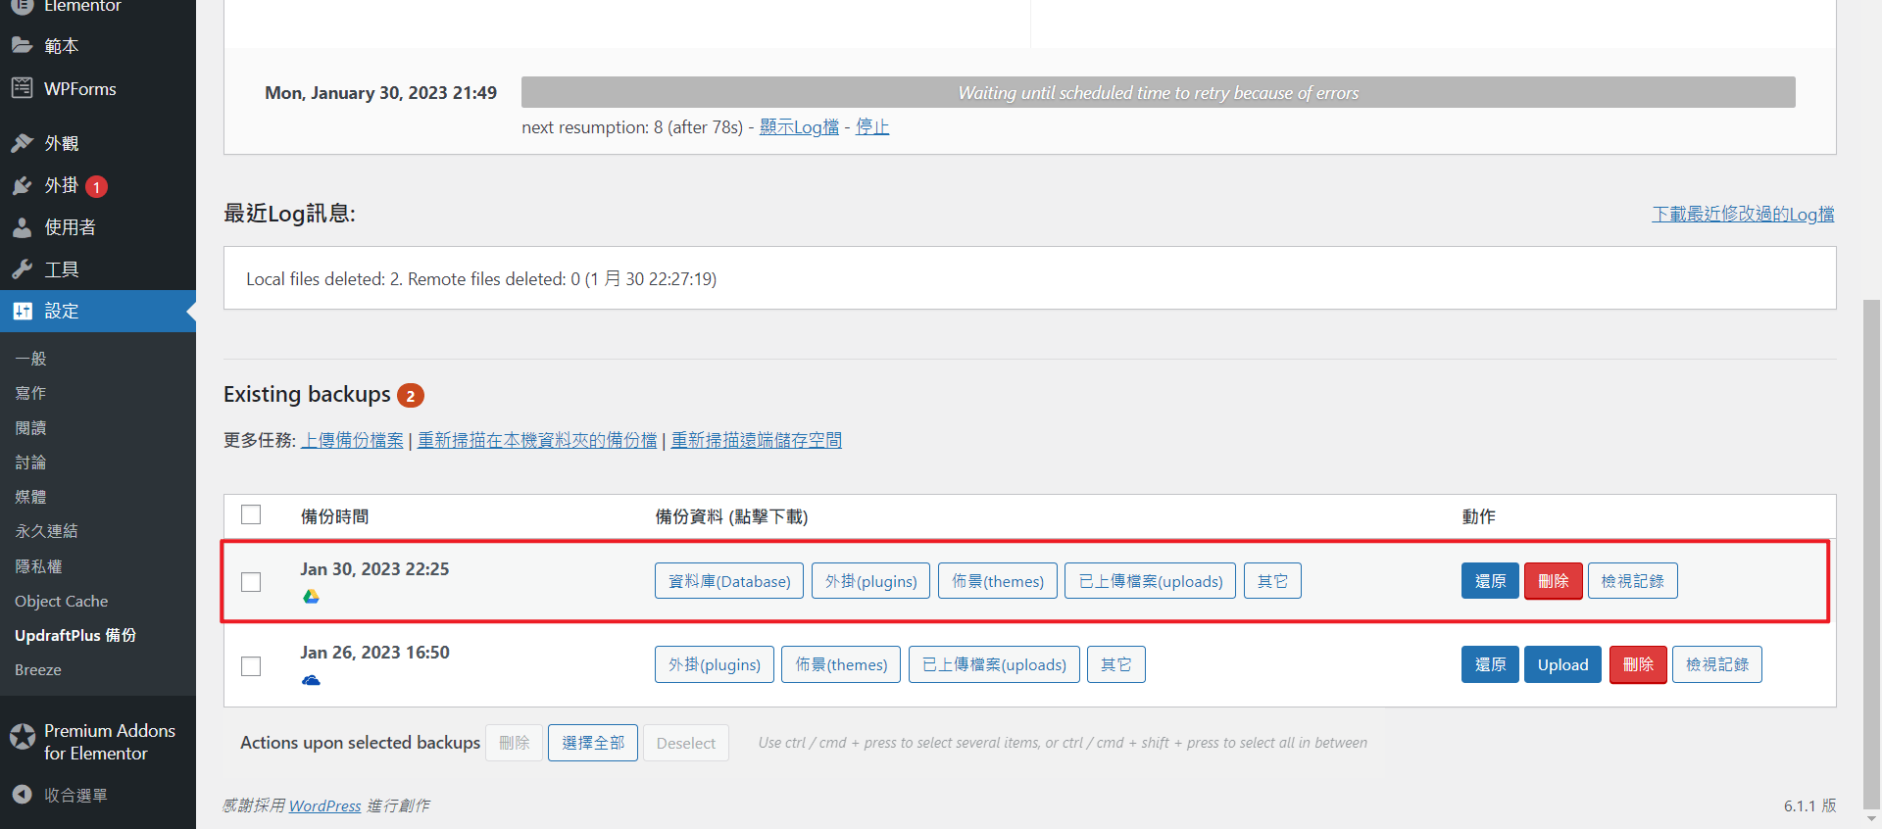Download 佈景(themes) from Jan 26 backup
The image size is (1882, 829).
click(x=841, y=664)
